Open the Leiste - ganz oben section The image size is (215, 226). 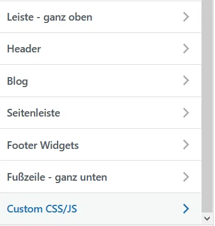click(49, 17)
